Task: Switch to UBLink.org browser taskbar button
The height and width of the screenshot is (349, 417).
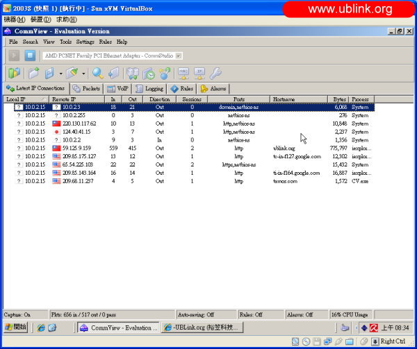Action: [x=202, y=327]
